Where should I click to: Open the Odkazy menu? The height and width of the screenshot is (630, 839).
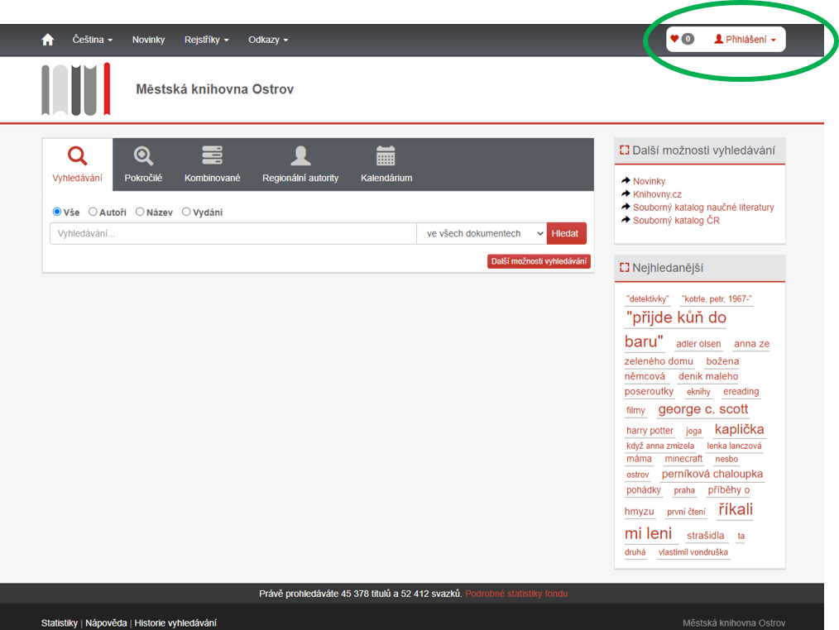pos(268,40)
